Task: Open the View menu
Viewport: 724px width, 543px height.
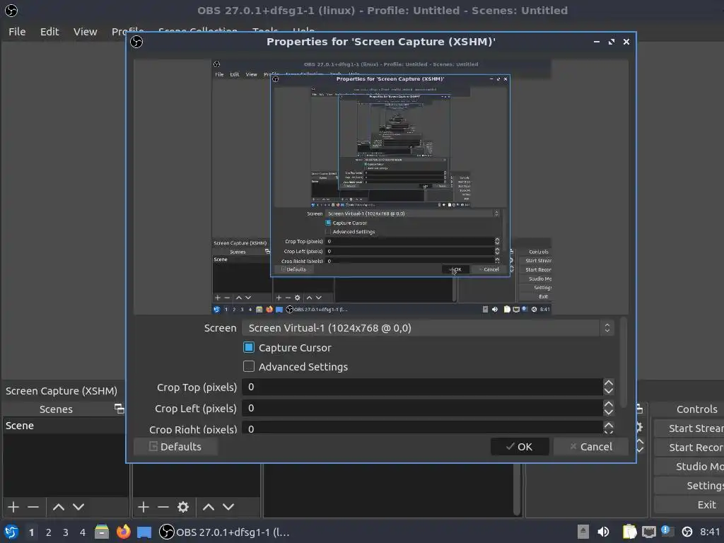Action: point(86,31)
